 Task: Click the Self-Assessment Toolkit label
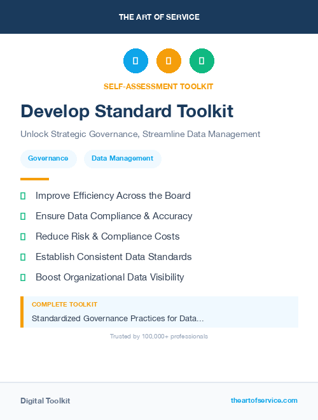pos(158,87)
